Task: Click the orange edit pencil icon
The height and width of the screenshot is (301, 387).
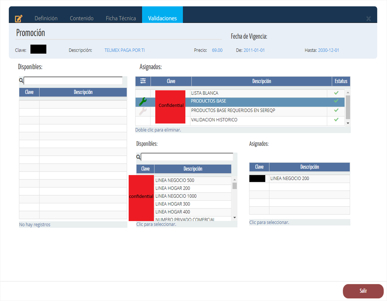Action: tap(19, 18)
